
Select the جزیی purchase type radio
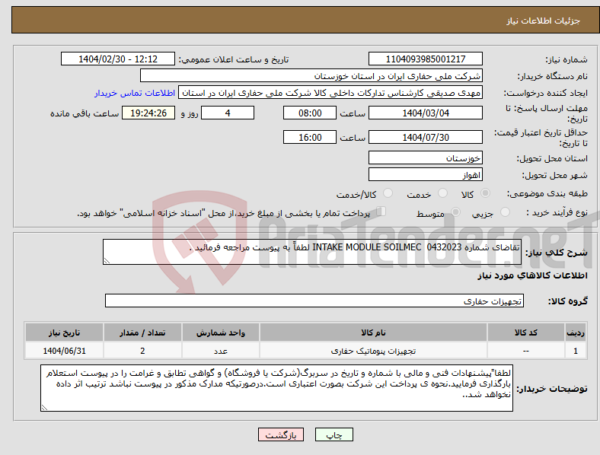(505, 212)
